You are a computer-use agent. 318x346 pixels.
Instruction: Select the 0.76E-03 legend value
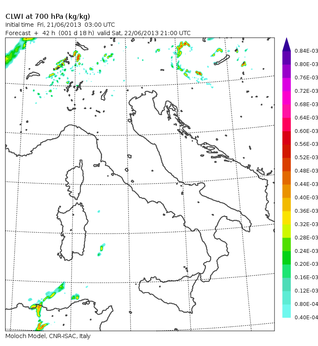coord(306,78)
